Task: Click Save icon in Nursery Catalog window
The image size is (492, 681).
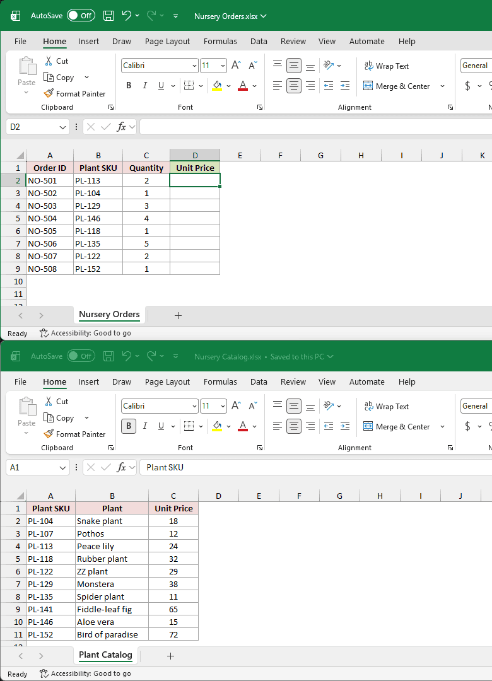Action: tap(108, 356)
